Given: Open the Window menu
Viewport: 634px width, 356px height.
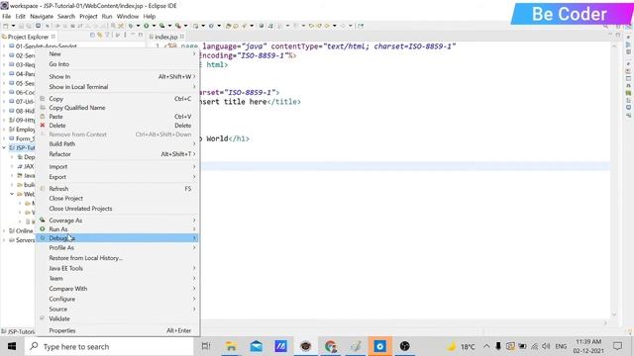Looking at the screenshot, I should tap(128, 17).
